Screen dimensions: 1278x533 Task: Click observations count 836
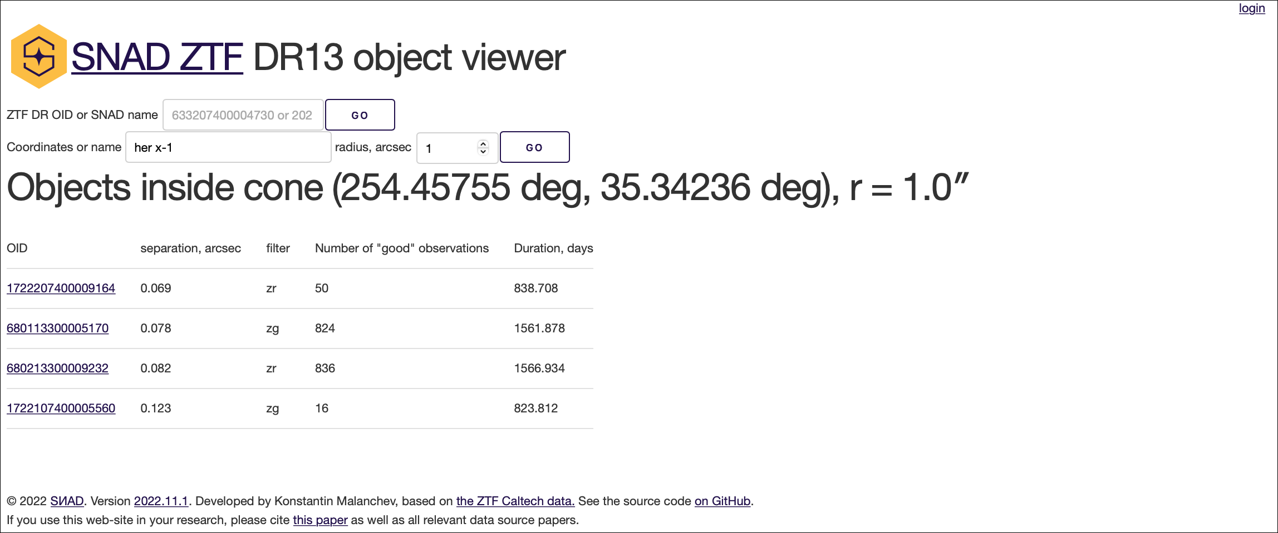point(325,368)
